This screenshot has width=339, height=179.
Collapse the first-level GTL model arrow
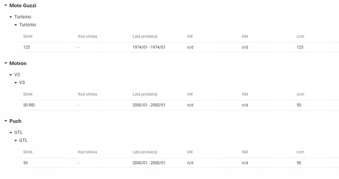pos(11,133)
